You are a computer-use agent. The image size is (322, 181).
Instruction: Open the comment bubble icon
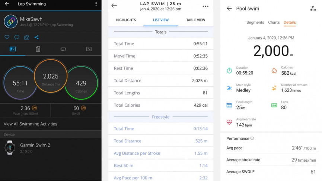[x=17, y=37]
